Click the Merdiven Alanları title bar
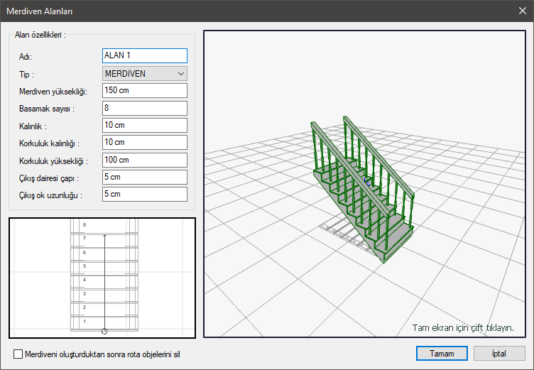 tap(213, 11)
